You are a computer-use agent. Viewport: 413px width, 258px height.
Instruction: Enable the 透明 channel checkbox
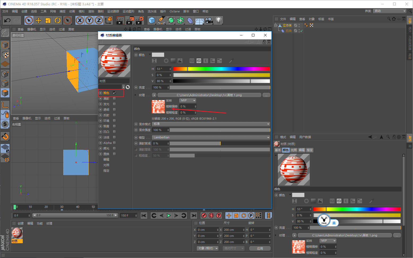click(x=114, y=110)
